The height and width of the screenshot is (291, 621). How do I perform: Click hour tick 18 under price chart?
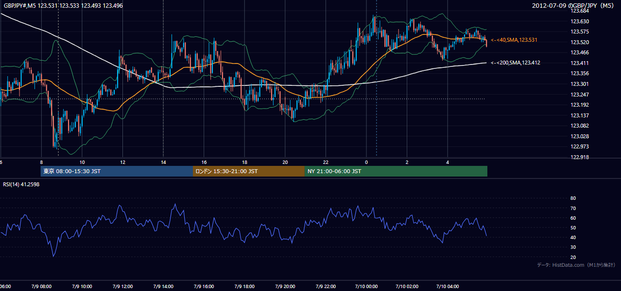tap(245, 162)
